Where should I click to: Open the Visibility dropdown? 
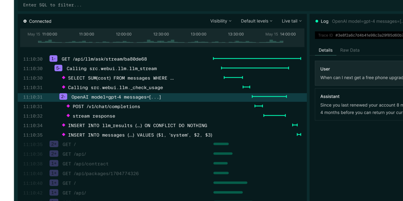221,21
